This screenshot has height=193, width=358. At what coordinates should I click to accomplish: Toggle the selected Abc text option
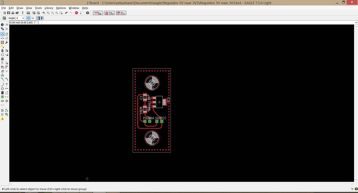point(28,18)
